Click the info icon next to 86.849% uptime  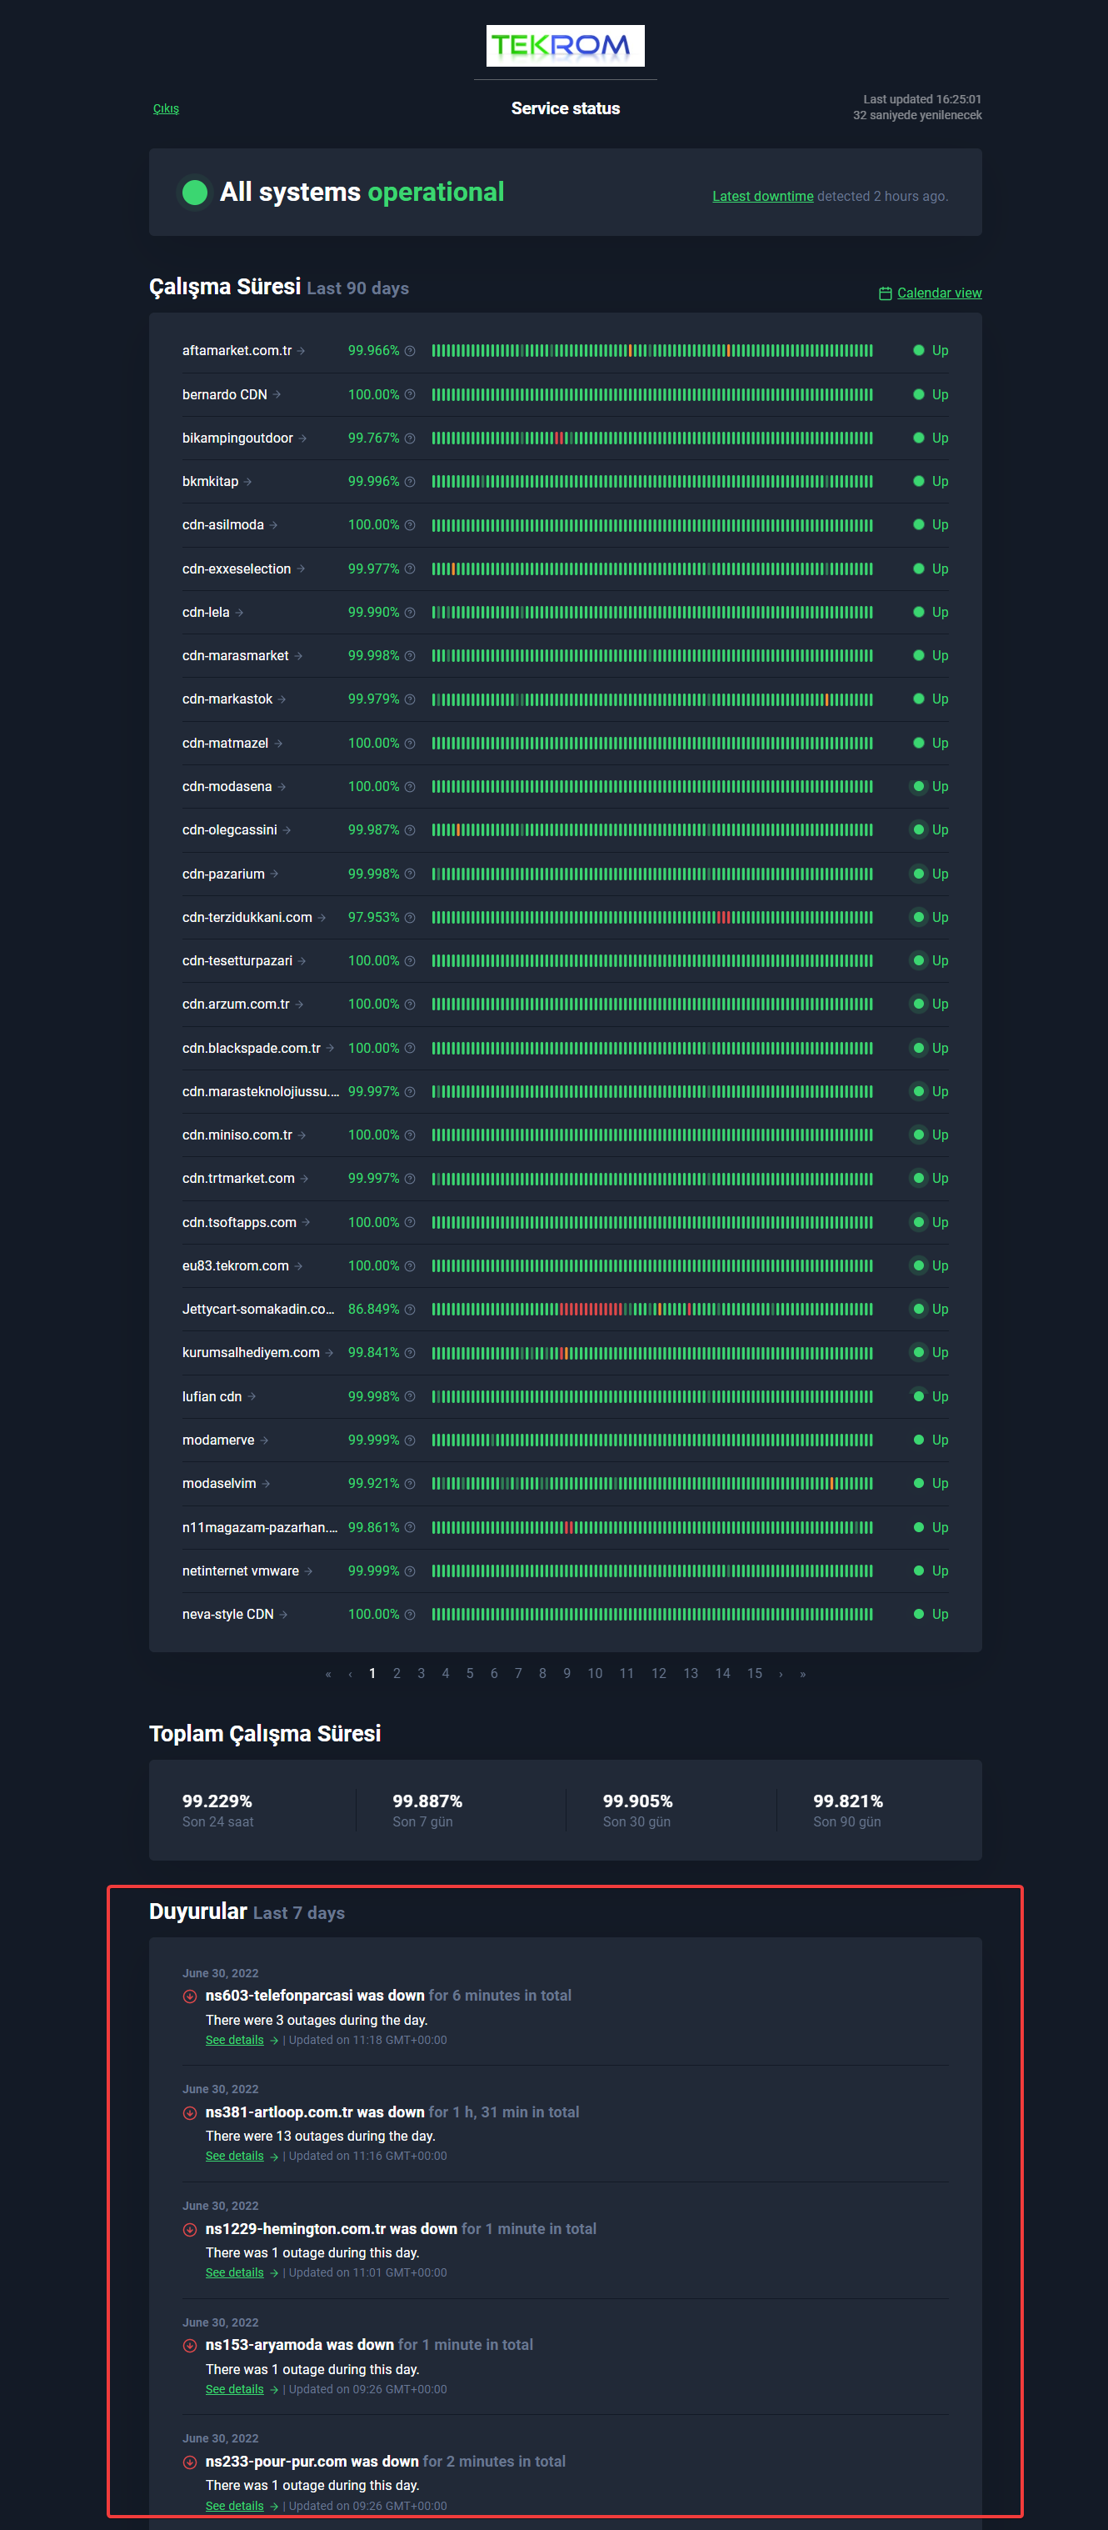[x=410, y=1310]
